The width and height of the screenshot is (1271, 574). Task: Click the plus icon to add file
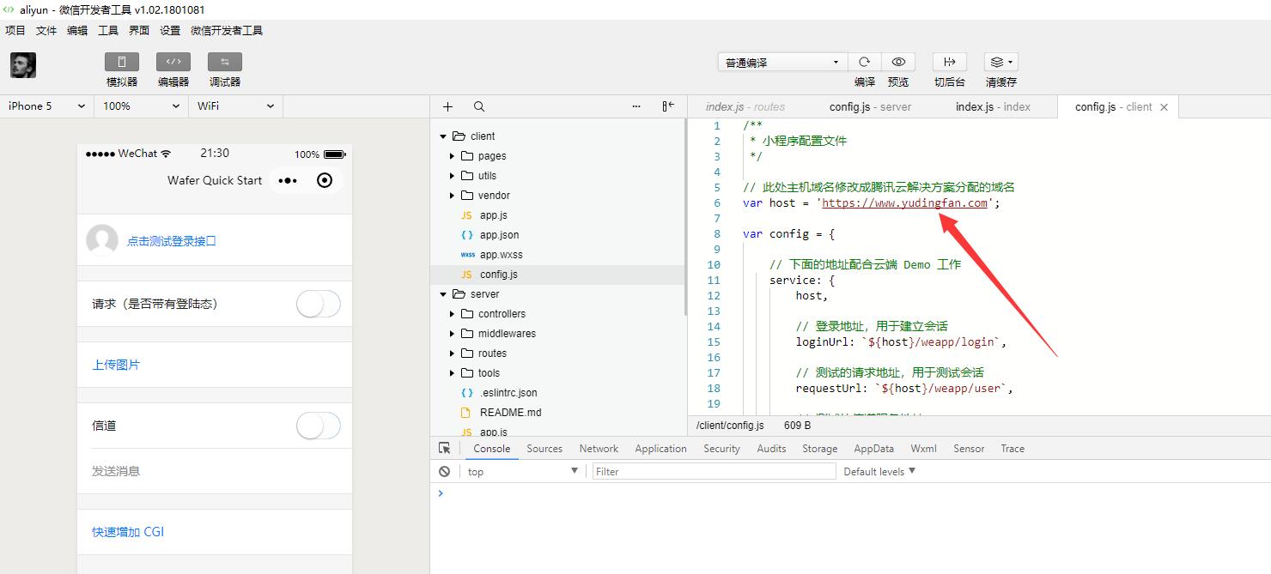click(x=447, y=106)
